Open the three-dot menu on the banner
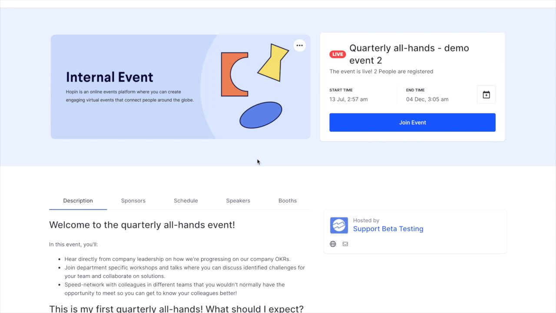The width and height of the screenshot is (556, 313). click(x=299, y=45)
